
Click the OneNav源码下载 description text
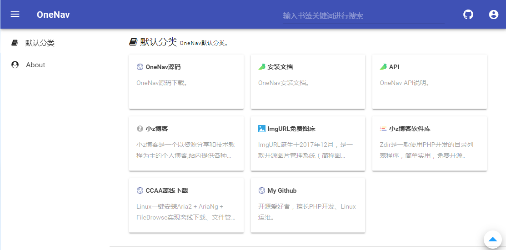[x=162, y=83]
